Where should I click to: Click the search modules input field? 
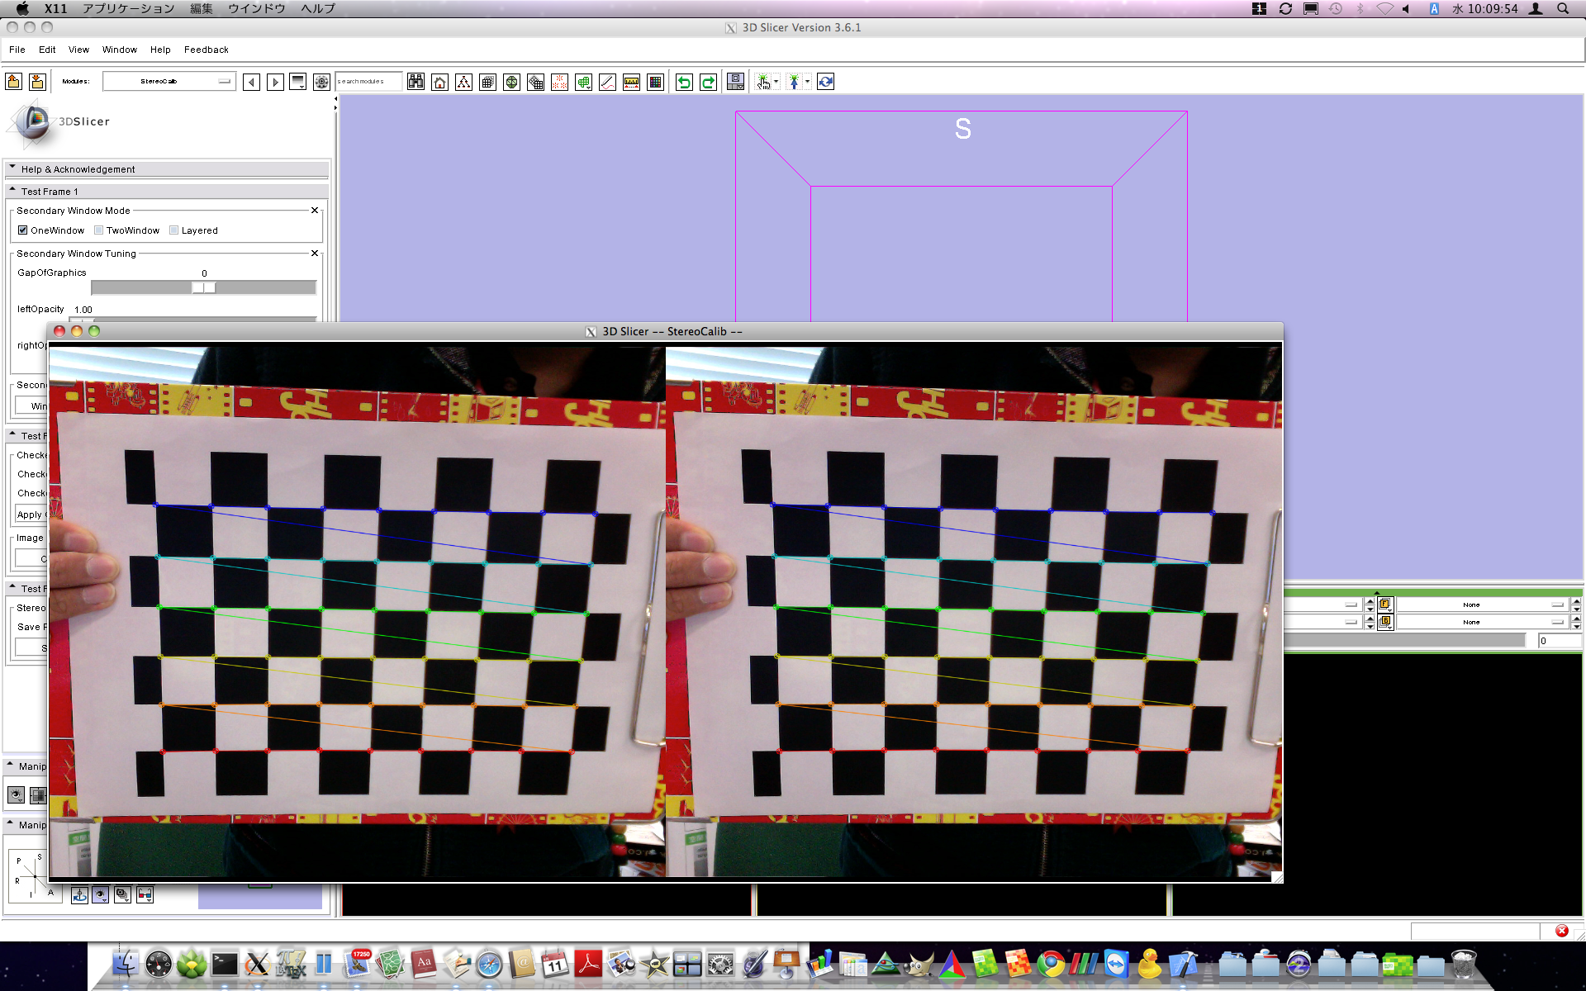click(368, 81)
